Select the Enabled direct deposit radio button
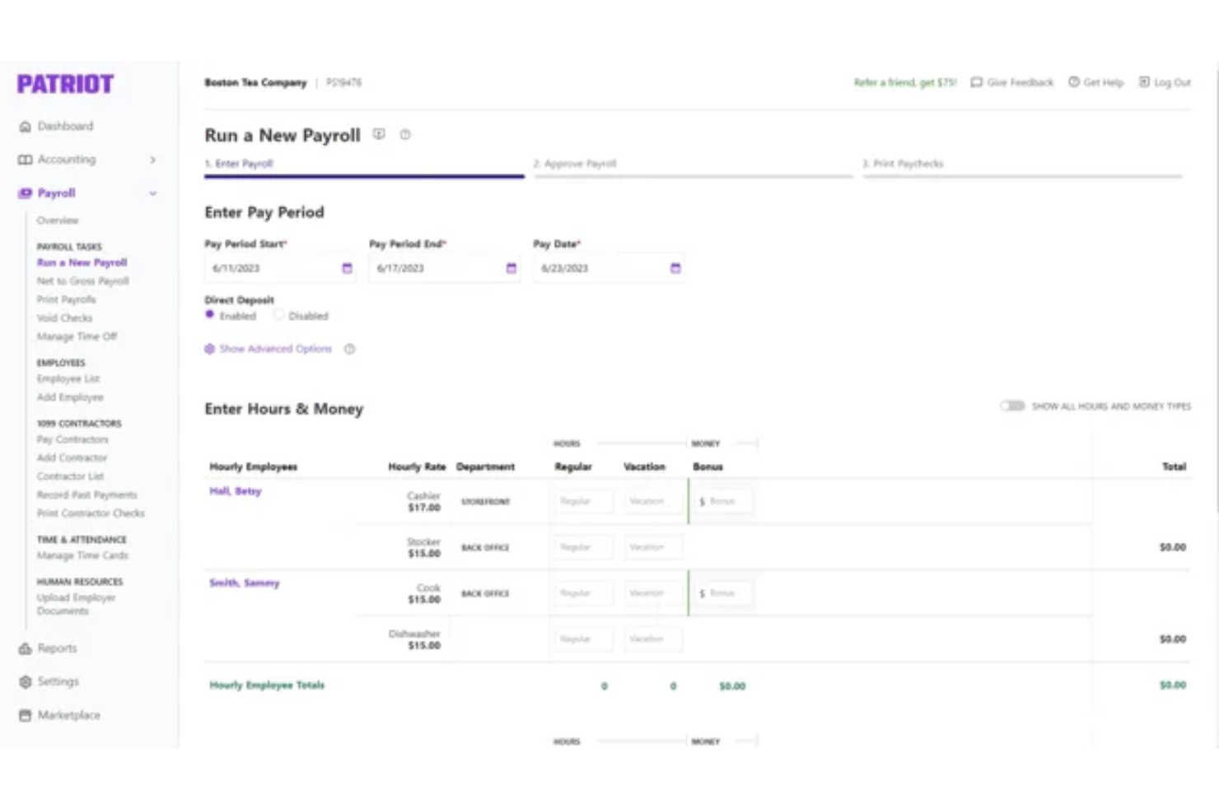 [210, 315]
